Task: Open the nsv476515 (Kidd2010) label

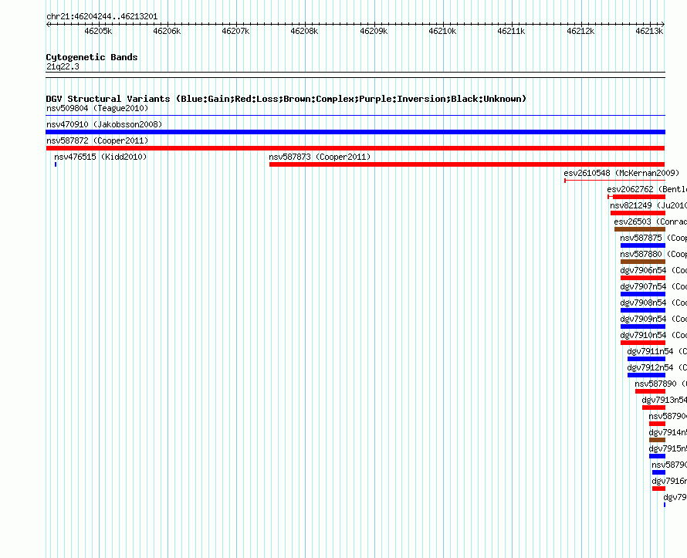Action: click(x=100, y=157)
